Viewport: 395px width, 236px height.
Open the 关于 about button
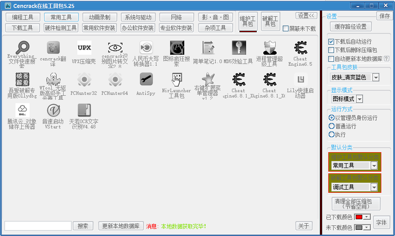click(x=304, y=226)
